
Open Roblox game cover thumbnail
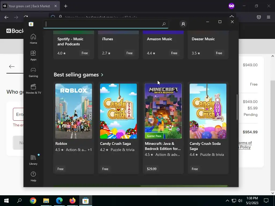74,111
